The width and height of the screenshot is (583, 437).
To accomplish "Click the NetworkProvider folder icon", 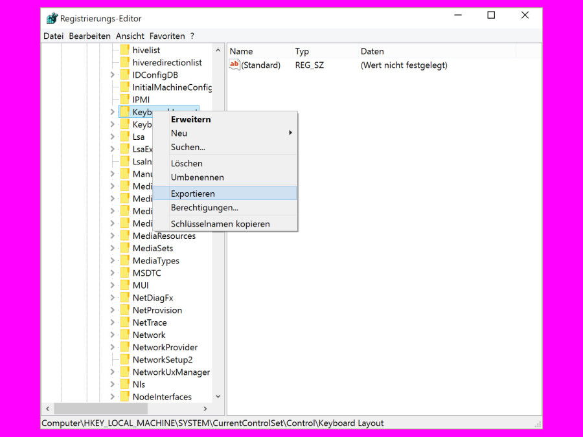I will point(124,347).
